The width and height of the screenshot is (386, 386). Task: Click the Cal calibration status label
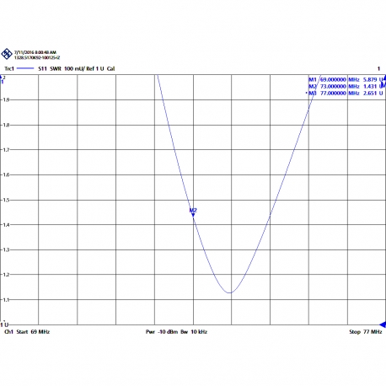110,68
